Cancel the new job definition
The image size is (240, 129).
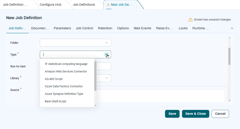[x=220, y=114]
